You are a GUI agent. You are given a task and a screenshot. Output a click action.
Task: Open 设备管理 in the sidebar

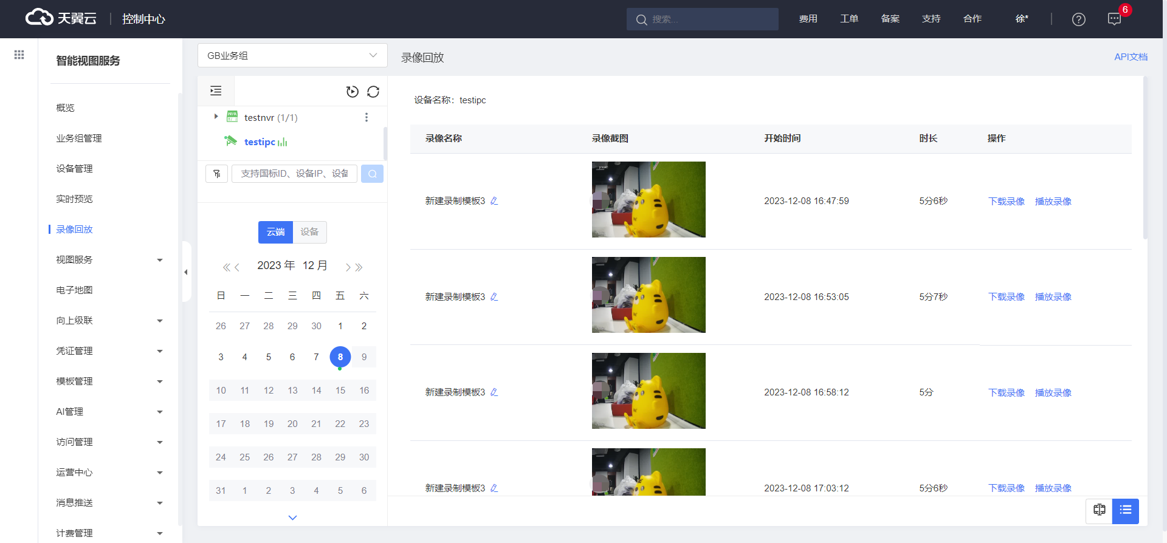tap(74, 168)
